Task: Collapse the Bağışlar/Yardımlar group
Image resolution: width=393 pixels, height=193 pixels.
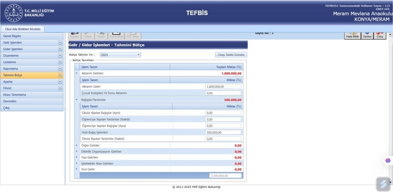Action: [77, 100]
